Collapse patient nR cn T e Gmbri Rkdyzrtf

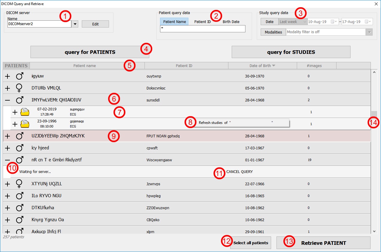click(x=8, y=160)
